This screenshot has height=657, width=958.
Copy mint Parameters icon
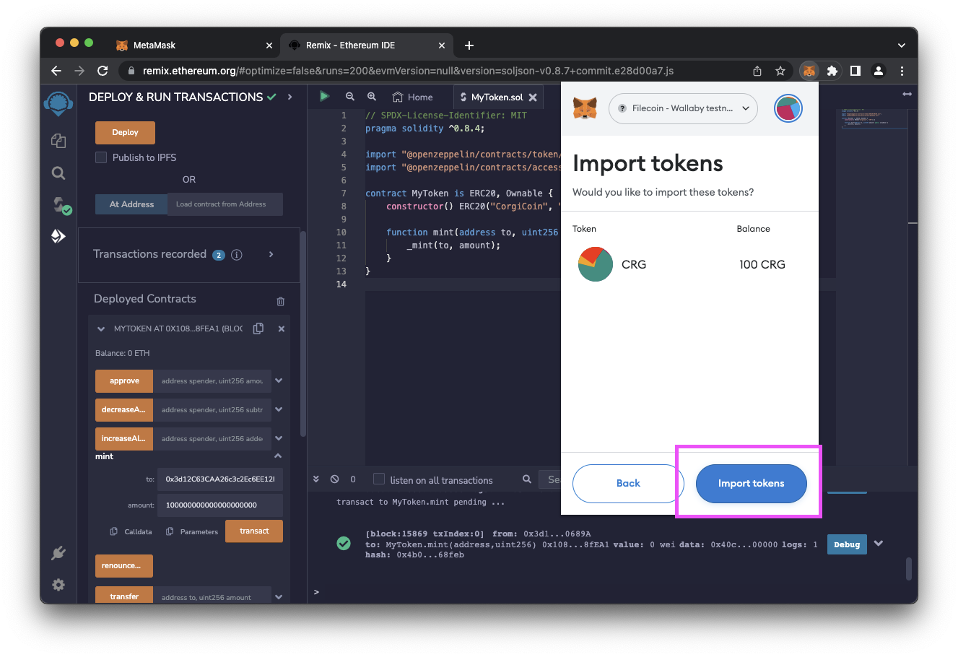coord(170,531)
